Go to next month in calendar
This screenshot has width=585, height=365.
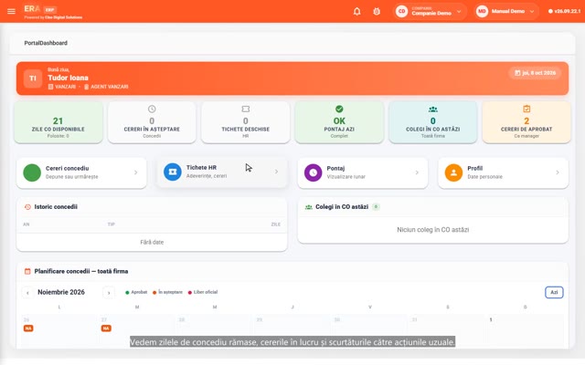coord(109,293)
